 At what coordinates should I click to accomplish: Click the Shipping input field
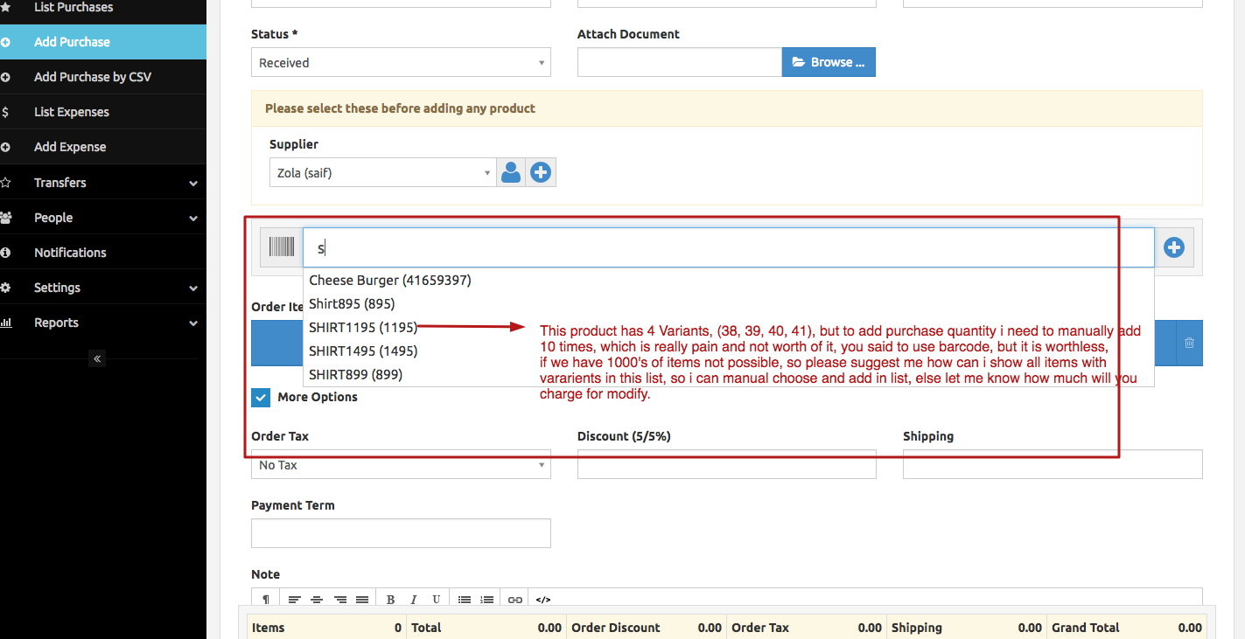click(1053, 464)
